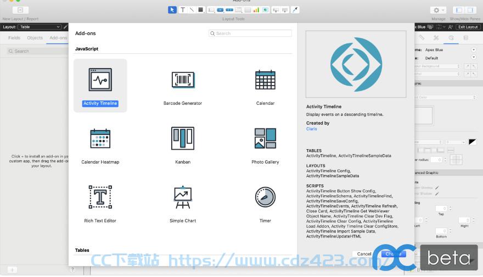Open the Layout Table dropdown
Screen dimensions: 483x277
click(x=39, y=27)
